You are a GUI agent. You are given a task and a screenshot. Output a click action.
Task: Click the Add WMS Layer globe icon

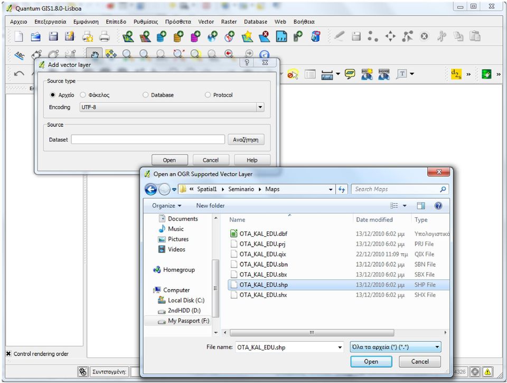pos(212,36)
